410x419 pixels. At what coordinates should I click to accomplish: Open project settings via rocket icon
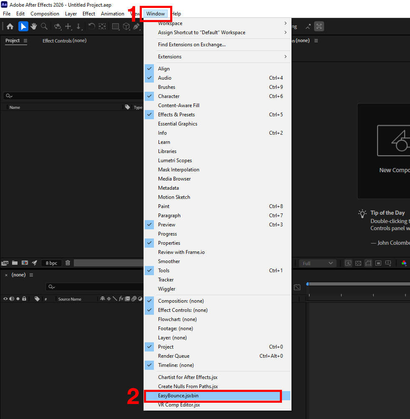click(35, 263)
